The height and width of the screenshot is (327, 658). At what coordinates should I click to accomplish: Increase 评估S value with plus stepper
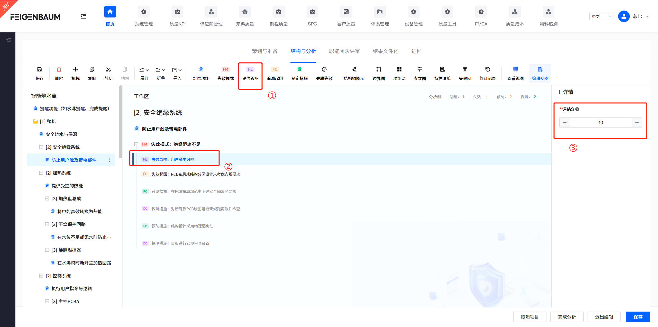[637, 122]
